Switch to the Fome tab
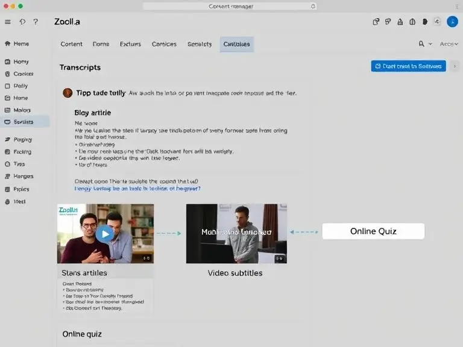 [x=101, y=44]
